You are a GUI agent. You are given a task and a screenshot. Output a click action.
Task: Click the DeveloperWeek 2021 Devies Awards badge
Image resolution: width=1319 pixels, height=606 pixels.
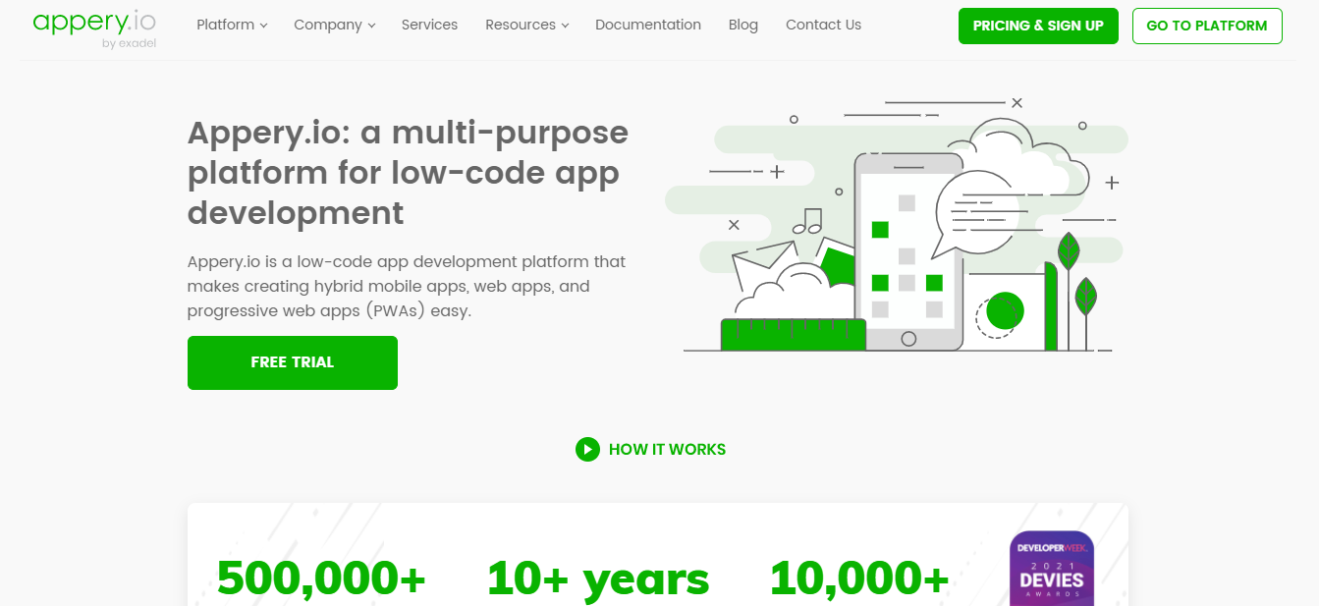pyautogui.click(x=1052, y=569)
